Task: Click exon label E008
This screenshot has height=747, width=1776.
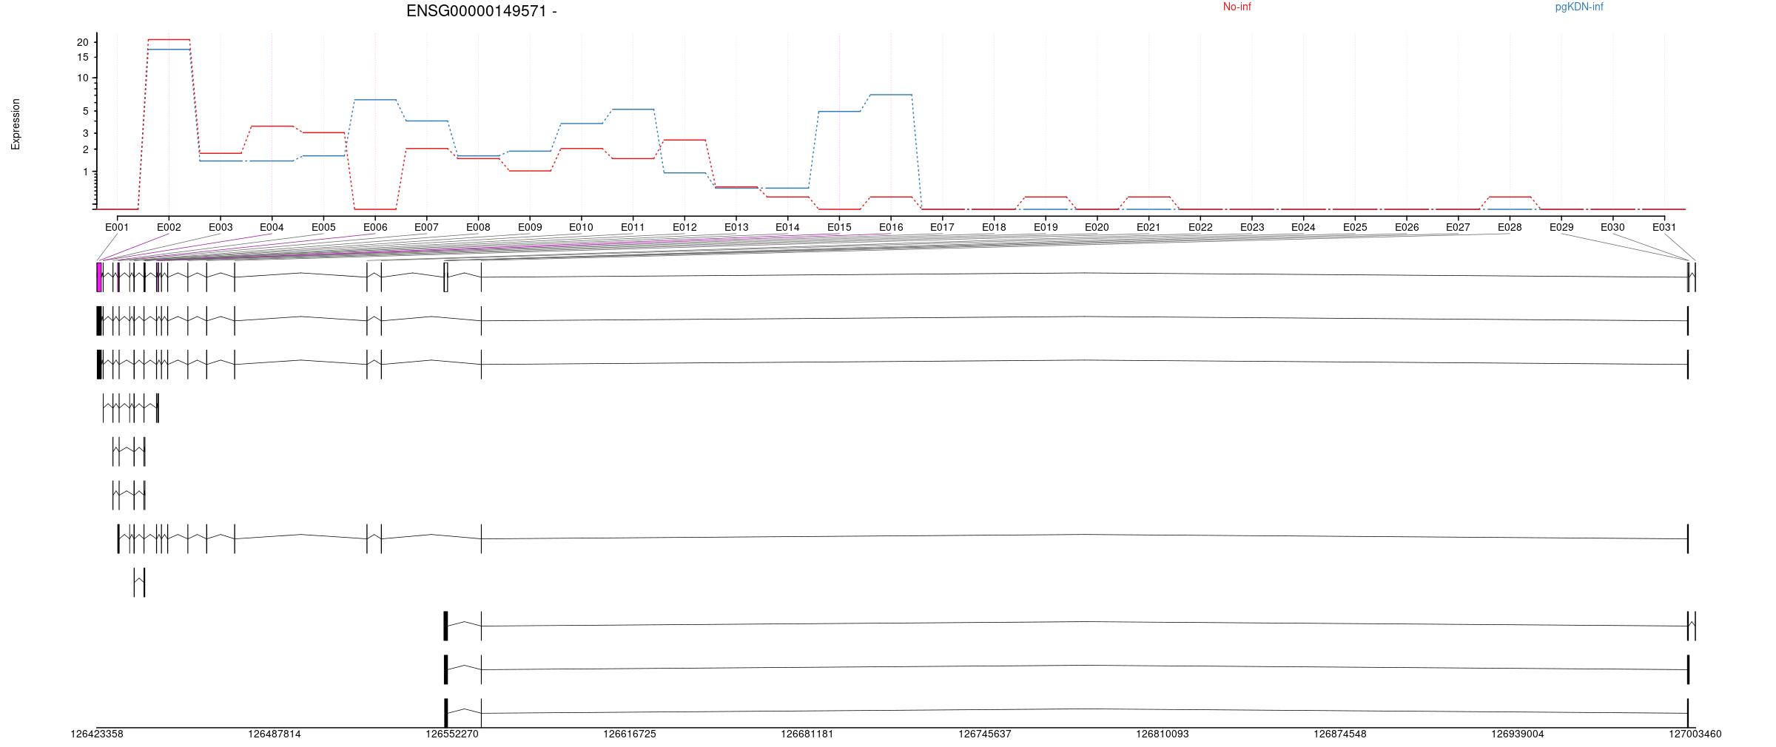Action: click(x=478, y=227)
